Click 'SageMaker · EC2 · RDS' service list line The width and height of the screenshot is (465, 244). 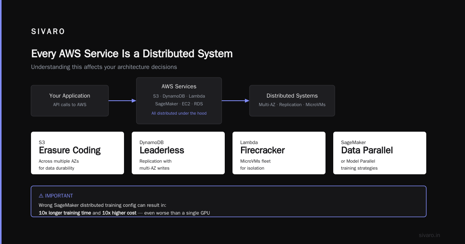[179, 104]
